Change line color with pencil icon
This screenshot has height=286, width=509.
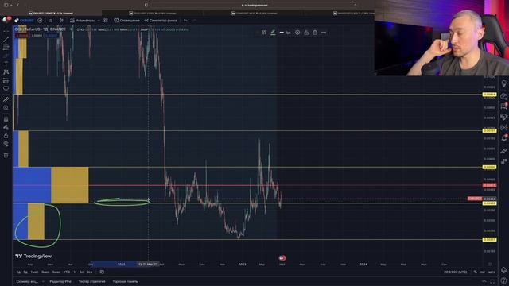pos(273,33)
